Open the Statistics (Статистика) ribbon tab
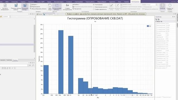Screen dimensions: 178x100 coord(14,2)
